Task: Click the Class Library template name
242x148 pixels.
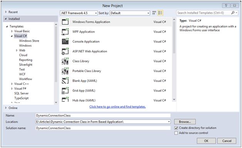Action: pyautogui.click(x=81, y=61)
